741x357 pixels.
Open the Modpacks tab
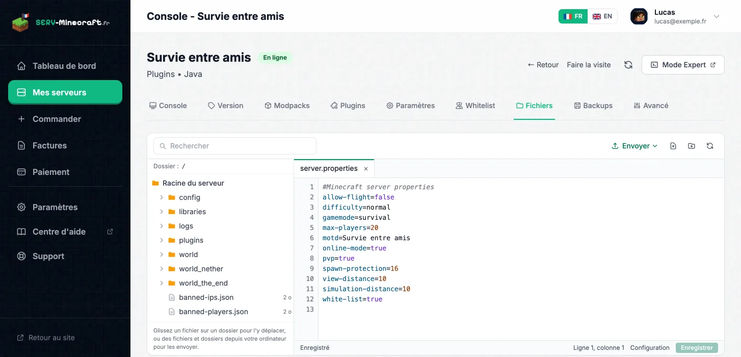point(287,106)
